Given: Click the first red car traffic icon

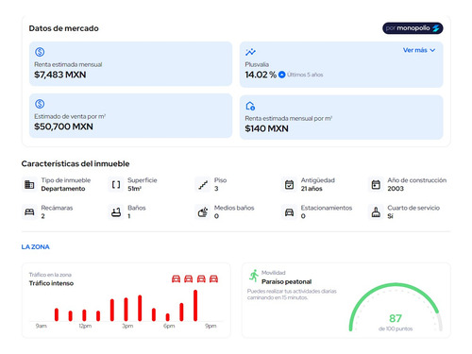Looking at the screenshot, I should pos(176,278).
